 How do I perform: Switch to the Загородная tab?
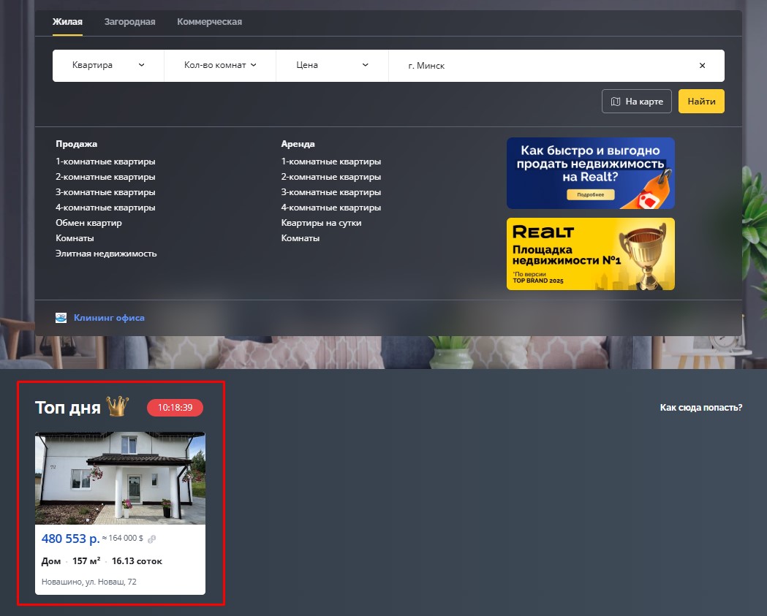(x=129, y=22)
